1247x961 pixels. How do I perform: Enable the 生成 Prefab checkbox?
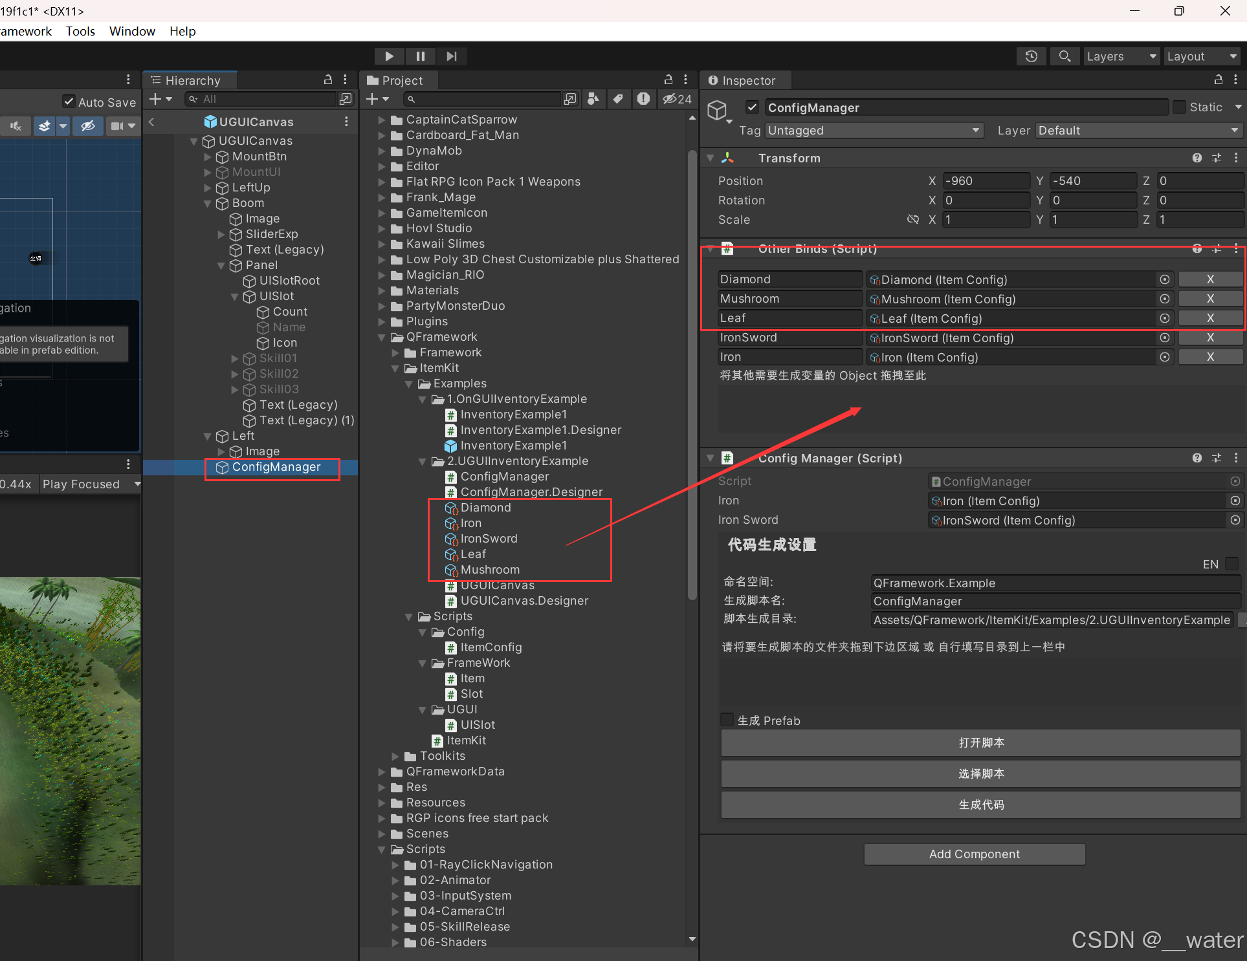(x=727, y=720)
